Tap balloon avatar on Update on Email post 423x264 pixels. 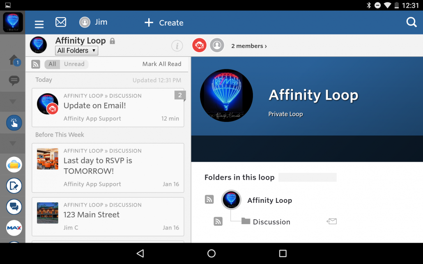point(48,104)
